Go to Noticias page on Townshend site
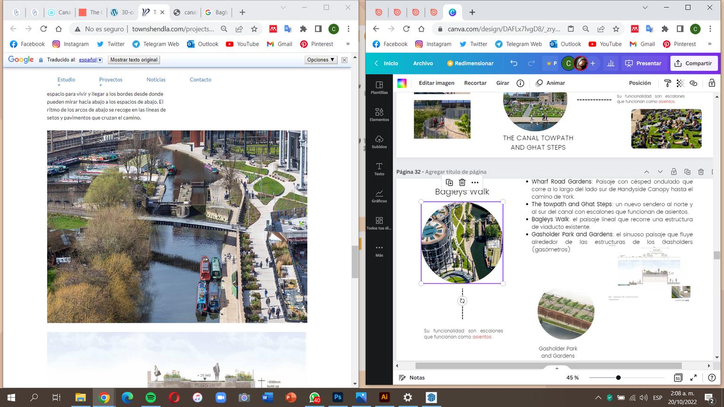The height and width of the screenshot is (407, 724). click(x=156, y=80)
